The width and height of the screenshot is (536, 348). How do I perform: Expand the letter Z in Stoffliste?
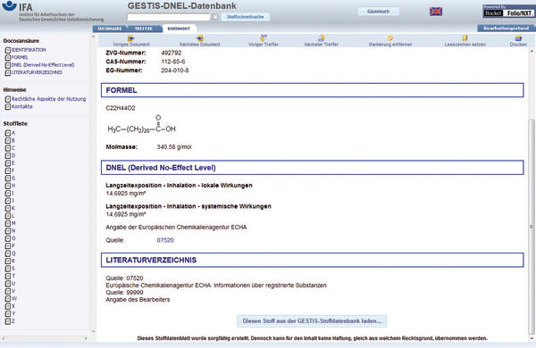tap(8, 321)
